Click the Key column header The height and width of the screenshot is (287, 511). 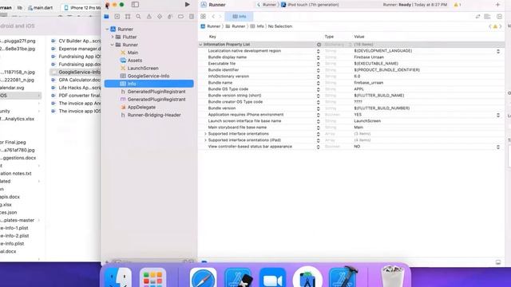pyautogui.click(x=212, y=37)
